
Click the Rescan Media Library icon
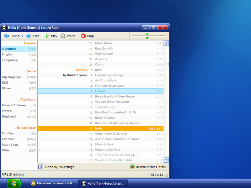tap(132, 167)
